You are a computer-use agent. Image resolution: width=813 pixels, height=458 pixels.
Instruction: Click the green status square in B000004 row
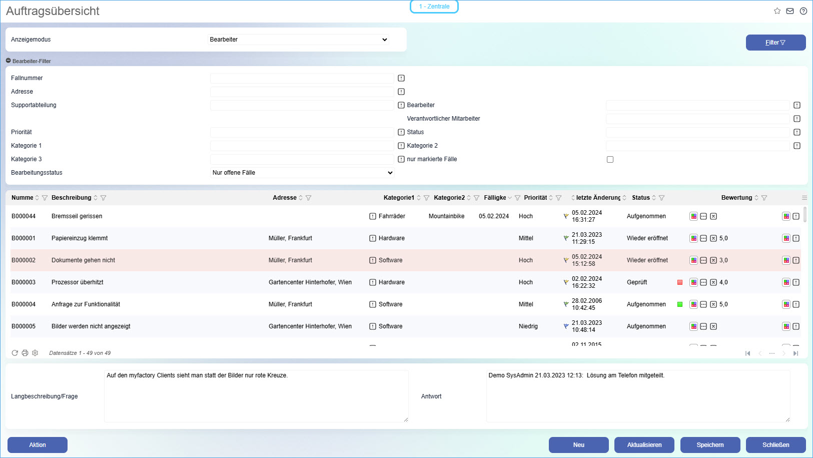coord(680,304)
